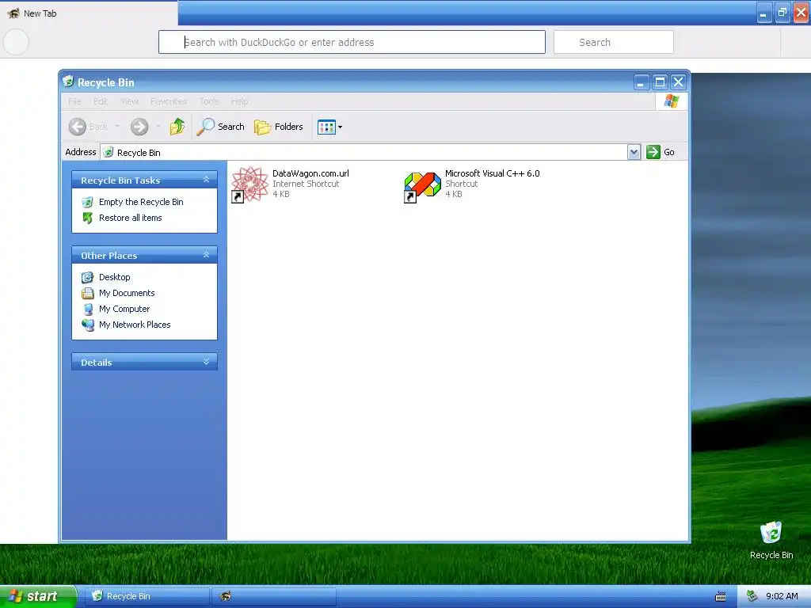The height and width of the screenshot is (608, 811).
Task: Click the round button left of browser address bar
Action: coord(16,42)
